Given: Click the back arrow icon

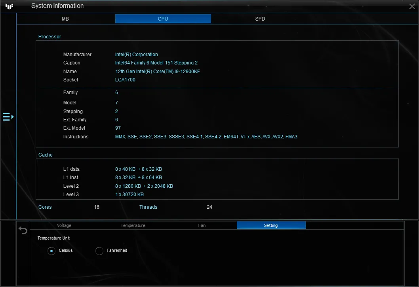Looking at the screenshot, I should [x=23, y=230].
